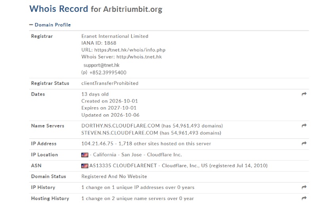Click AS13335 CLOUDFLARENET ASN entry
This screenshot has height=206, width=317.
(x=123, y=166)
